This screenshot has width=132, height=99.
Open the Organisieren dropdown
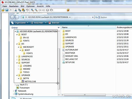[x=20, y=23]
